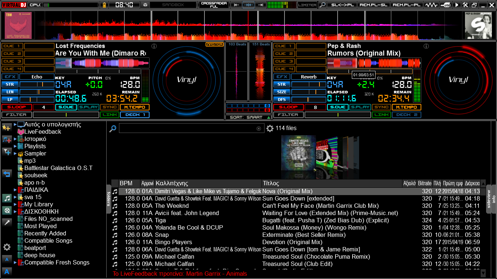Click the file search input field

coord(191,128)
